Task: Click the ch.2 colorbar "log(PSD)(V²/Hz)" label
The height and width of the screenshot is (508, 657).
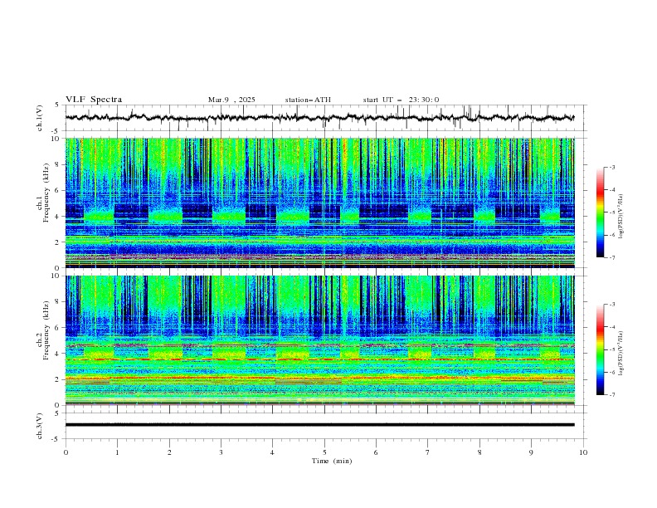Action: [621, 354]
